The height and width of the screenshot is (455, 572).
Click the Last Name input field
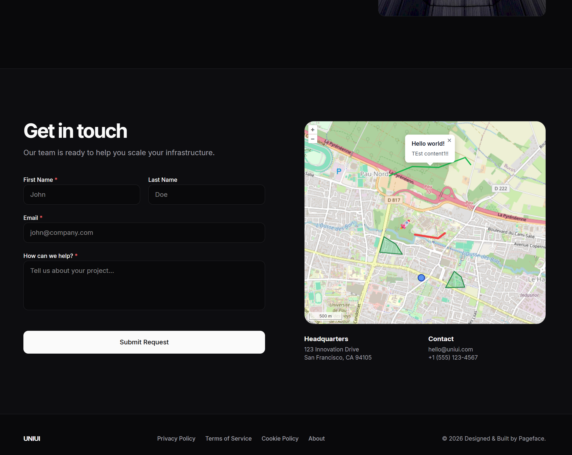point(206,194)
